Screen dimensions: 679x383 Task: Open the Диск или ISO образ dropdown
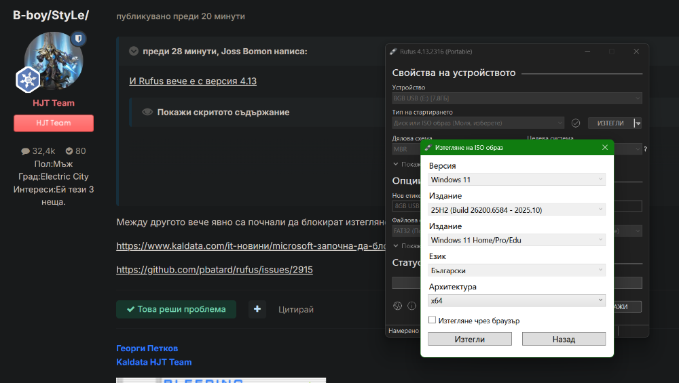point(478,123)
